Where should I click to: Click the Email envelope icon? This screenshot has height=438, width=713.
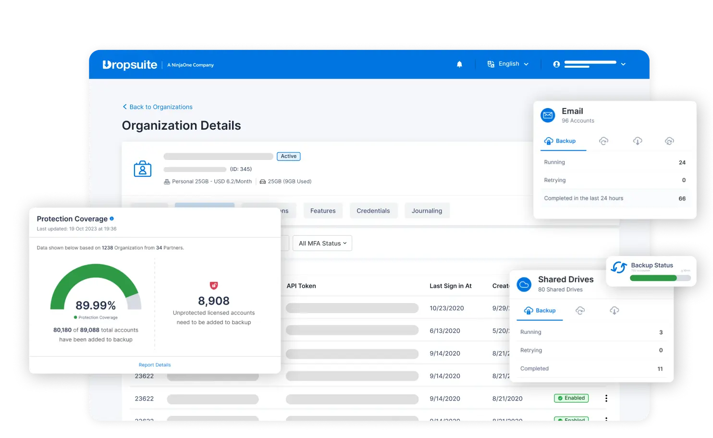pos(548,115)
